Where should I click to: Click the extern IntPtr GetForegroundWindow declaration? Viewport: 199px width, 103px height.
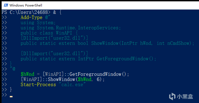point(88,59)
